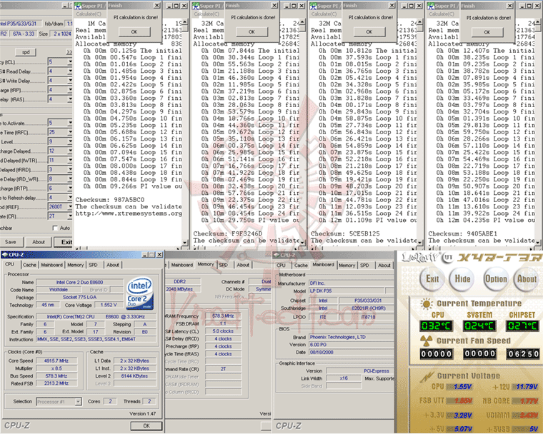543x434 pixels.
Task: Click the Checksum: 987A5BC0 line
Action: [110, 200]
